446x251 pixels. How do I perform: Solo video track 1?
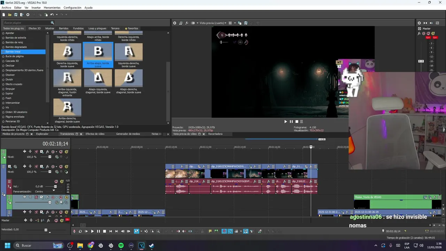point(67,152)
